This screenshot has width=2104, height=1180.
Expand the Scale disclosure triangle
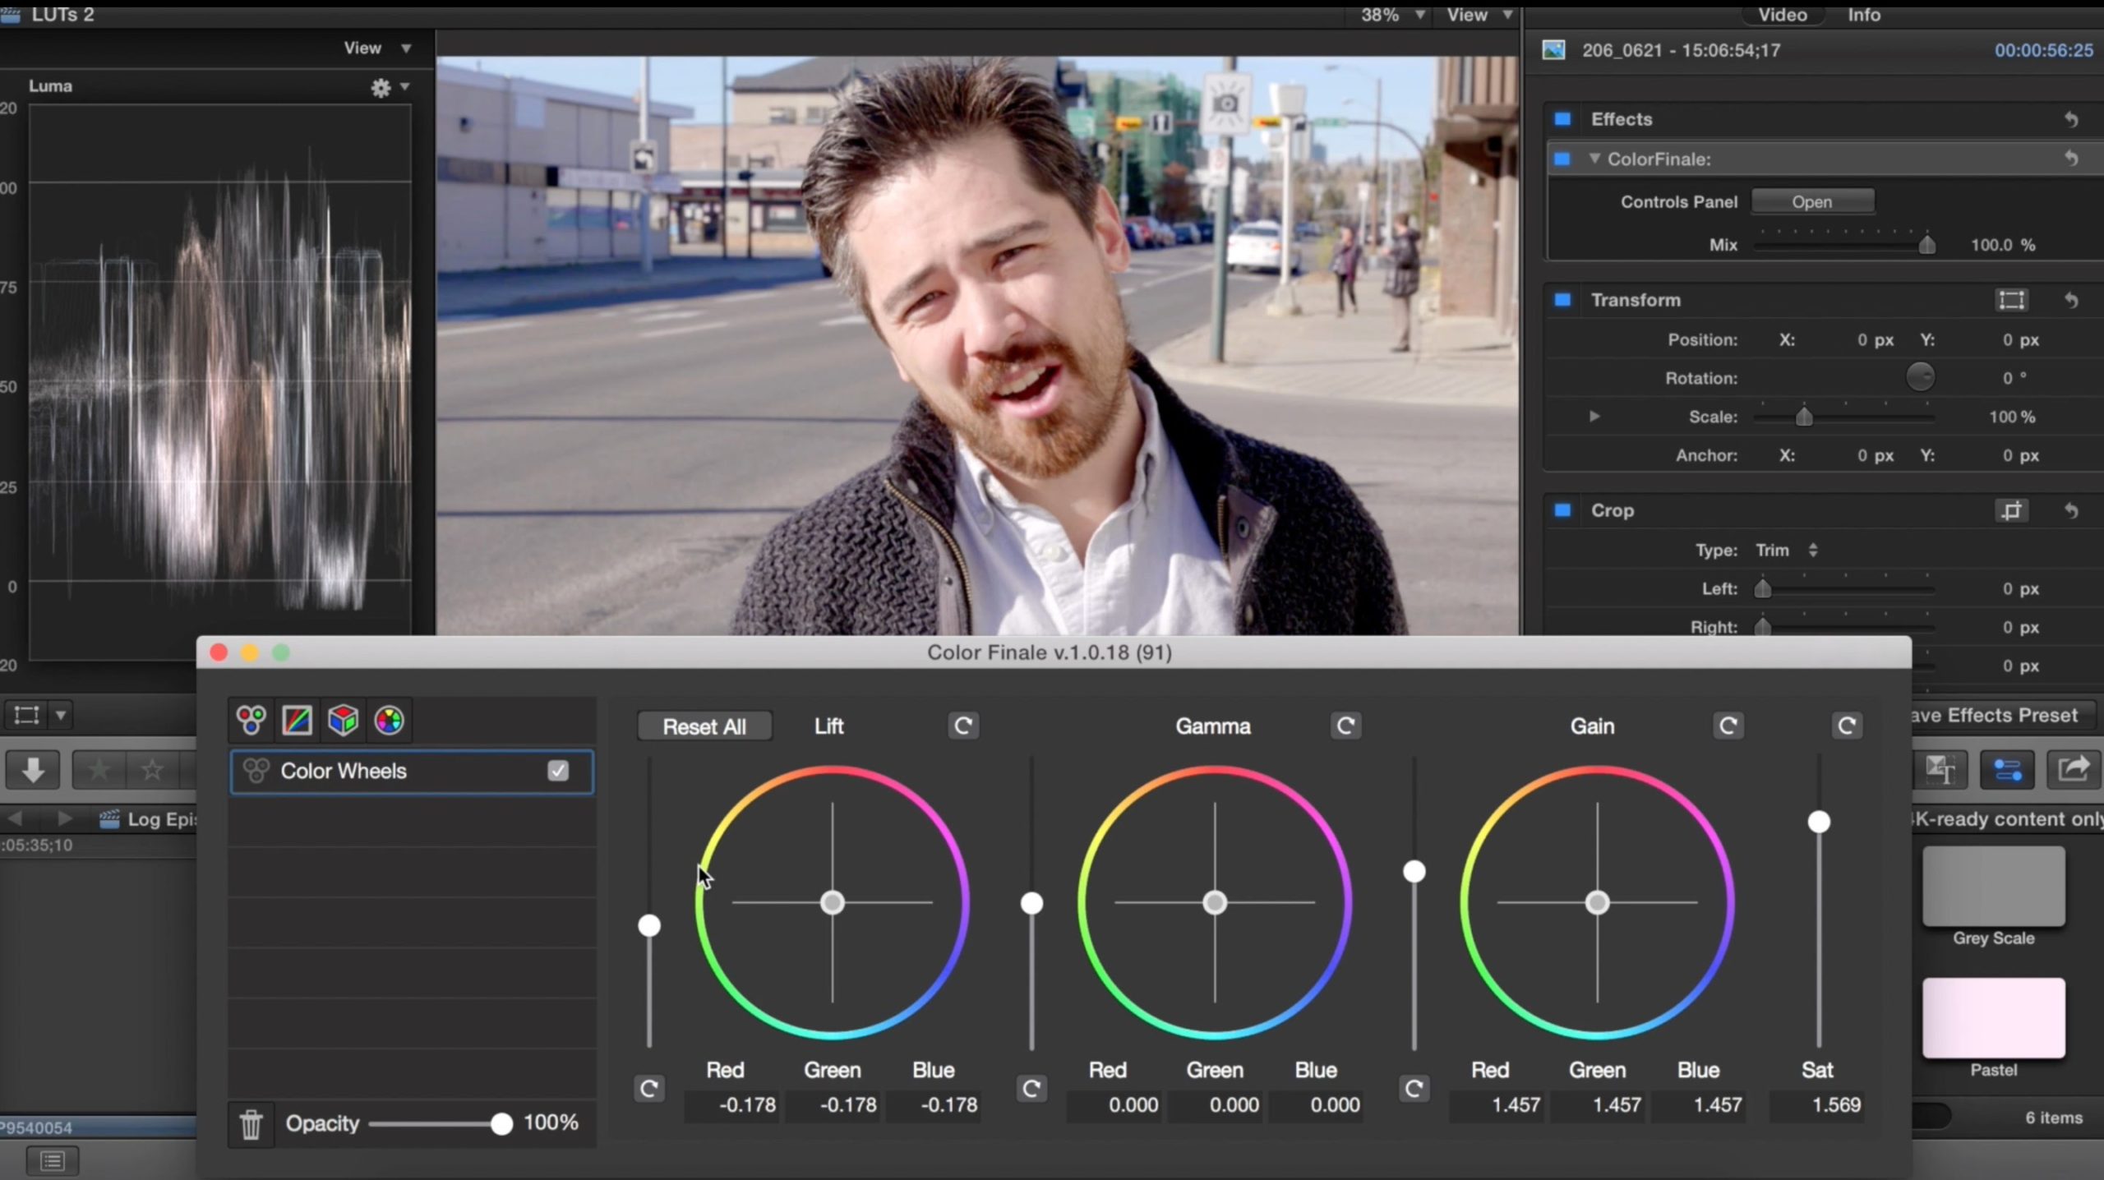1594,417
